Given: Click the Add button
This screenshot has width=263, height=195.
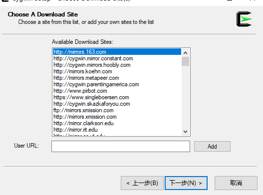Looking at the screenshot, I should 212,147.
